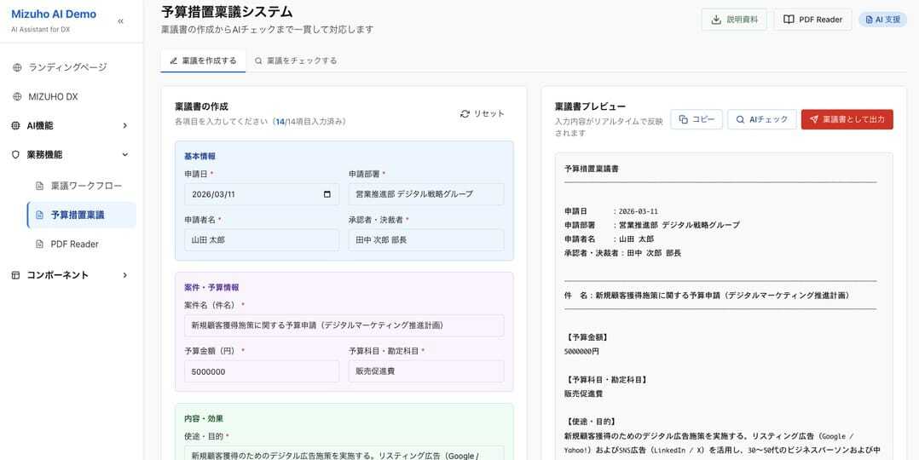Image resolution: width=919 pixels, height=460 pixels.
Task: Click the 予算金額(円) field showing 5000000
Action: (262, 371)
